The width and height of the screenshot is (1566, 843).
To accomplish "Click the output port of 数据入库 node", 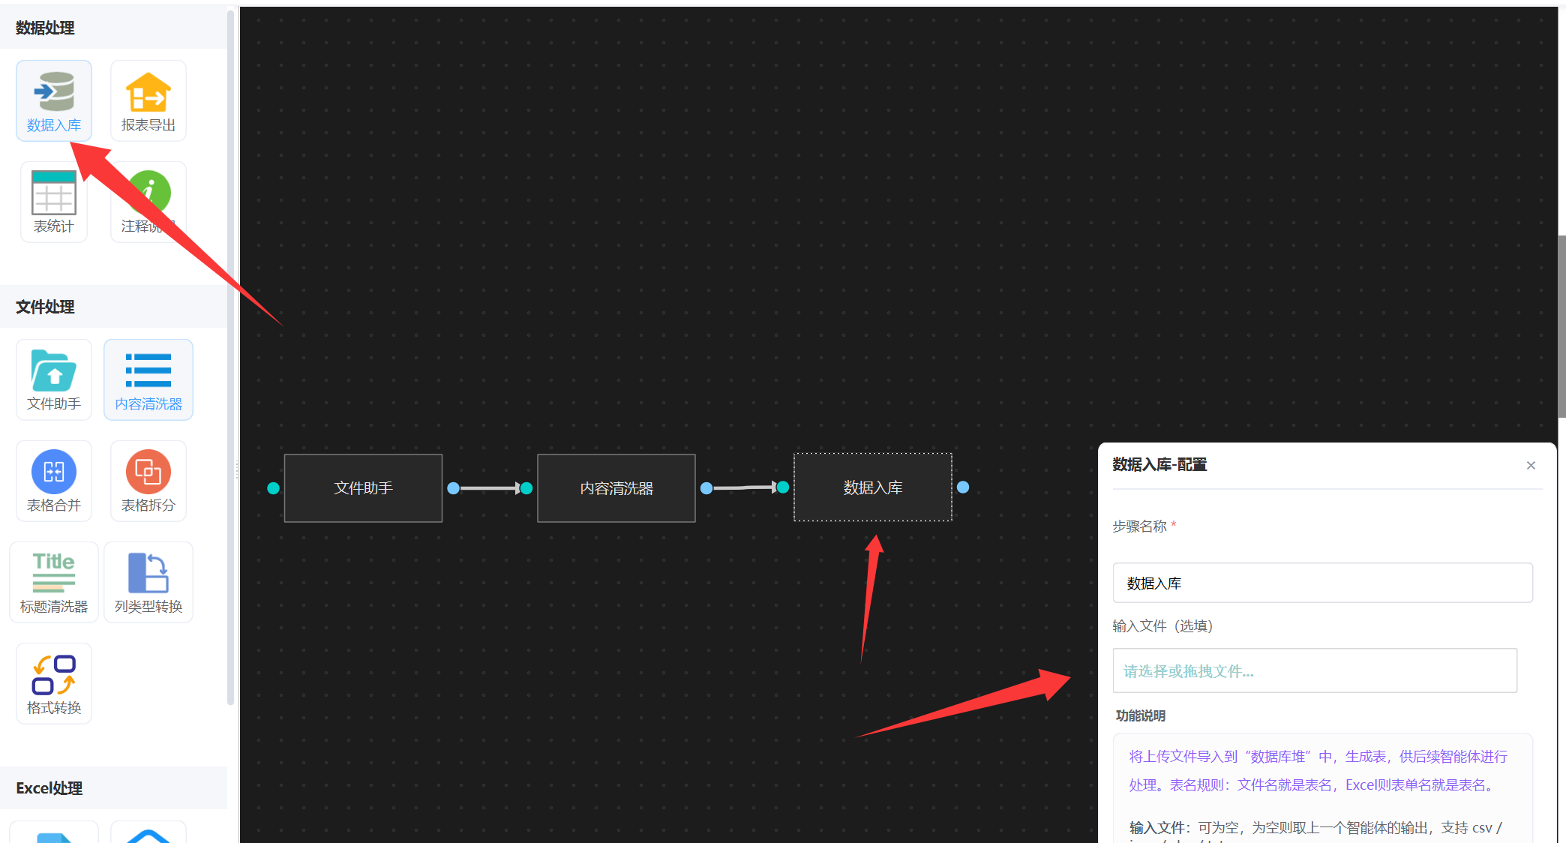I will pyautogui.click(x=963, y=487).
